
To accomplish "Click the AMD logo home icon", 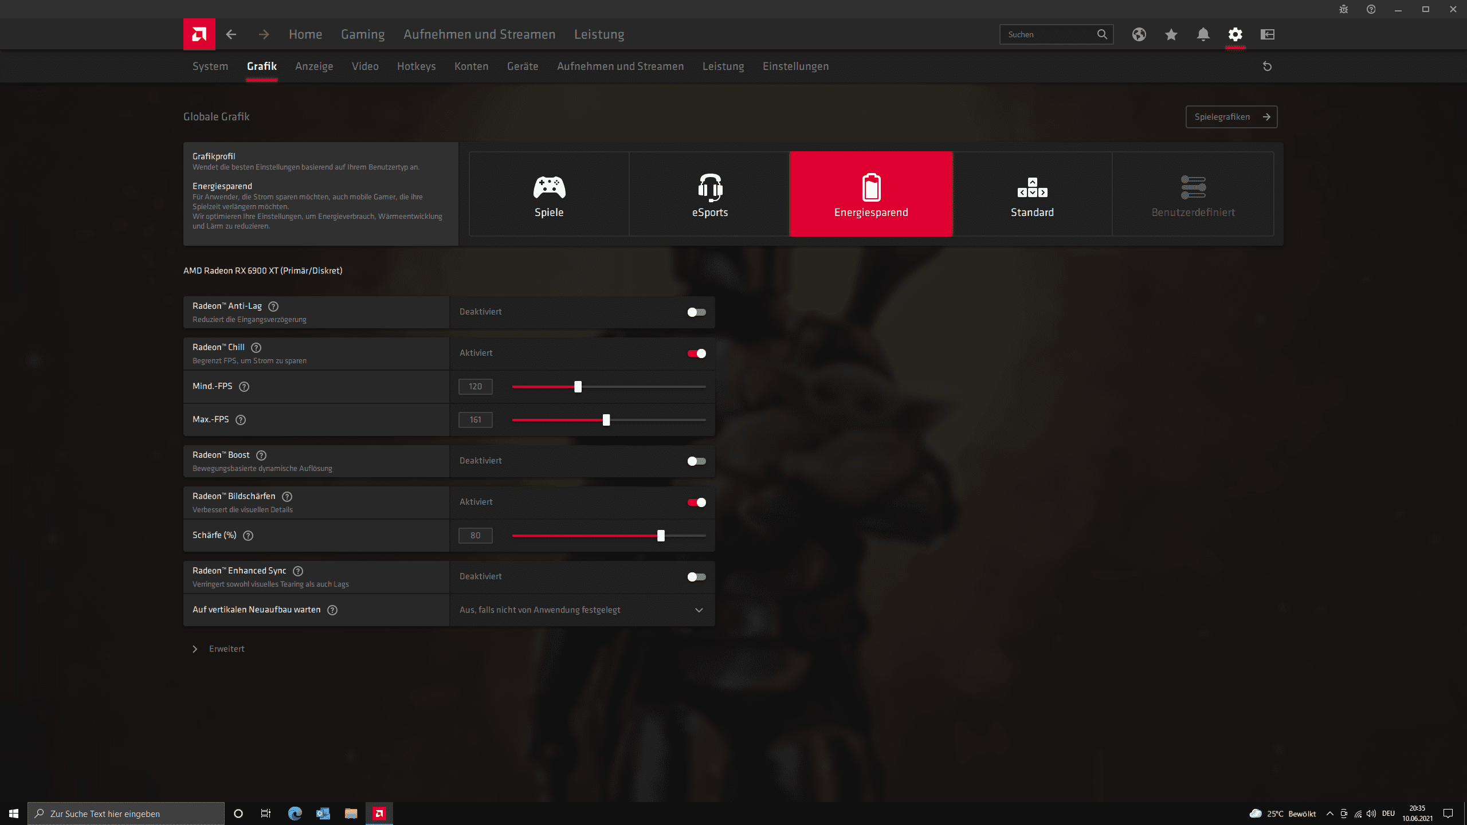I will click(199, 34).
